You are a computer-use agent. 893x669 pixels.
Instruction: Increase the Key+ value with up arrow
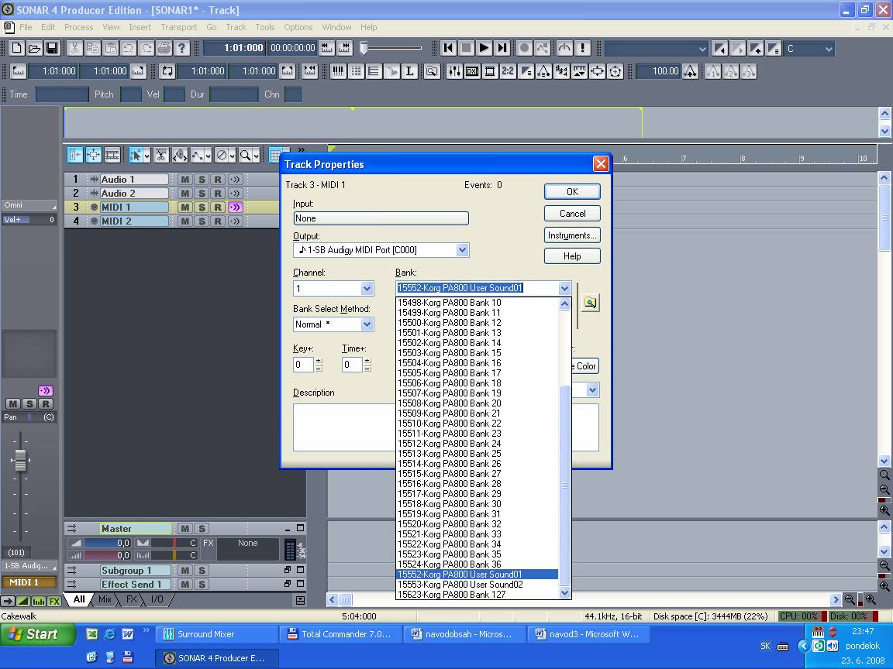(x=319, y=361)
